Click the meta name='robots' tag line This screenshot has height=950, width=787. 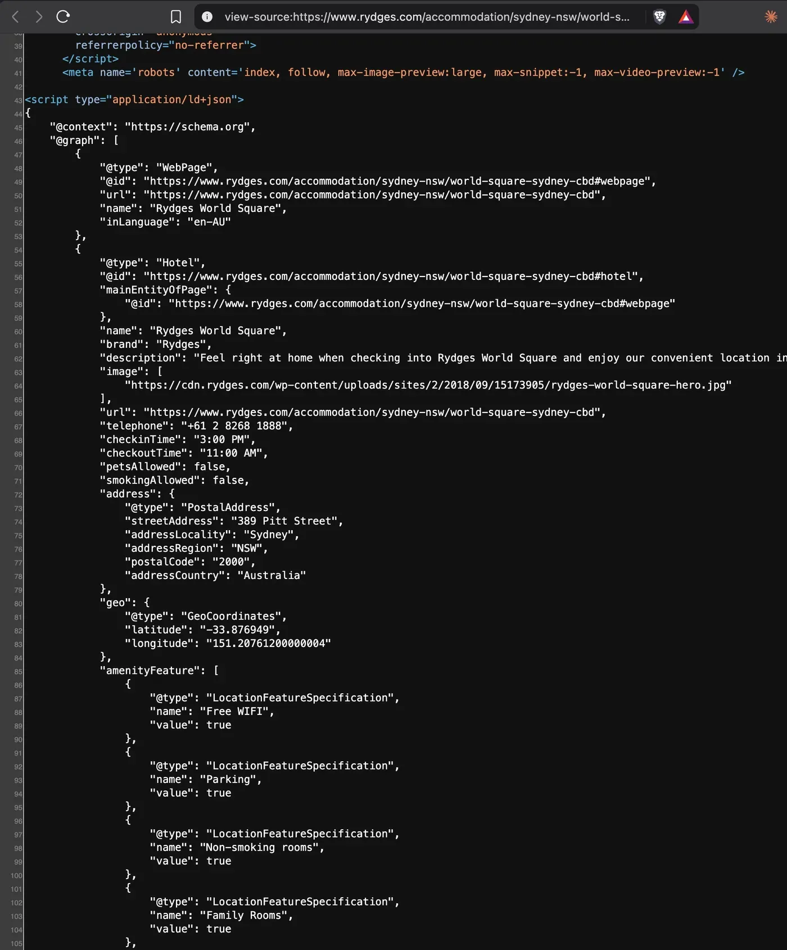coord(403,73)
